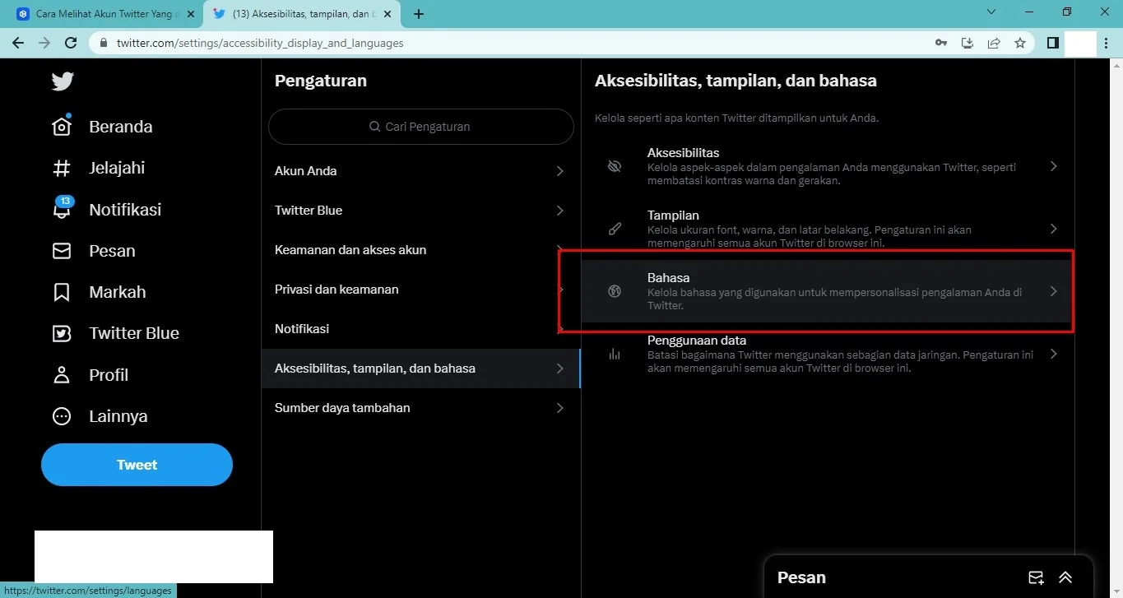Click the Penggunaan data bar chart icon
This screenshot has width=1123, height=598.
point(615,354)
